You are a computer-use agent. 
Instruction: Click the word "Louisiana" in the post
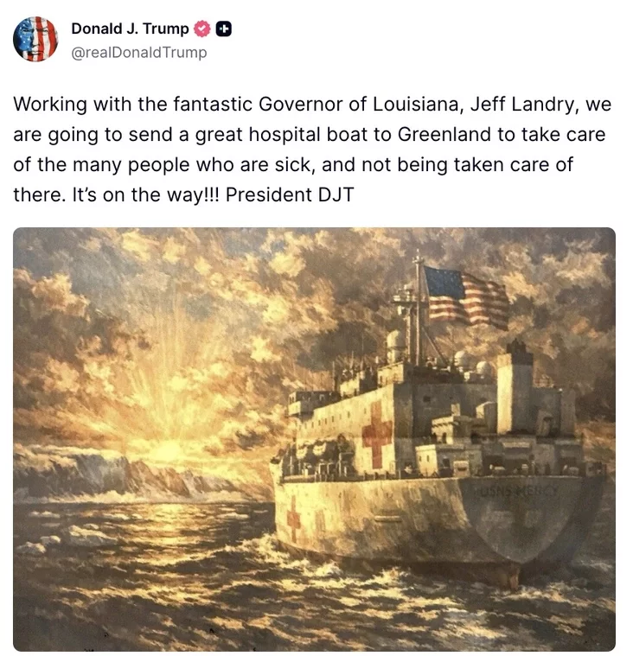(x=418, y=105)
